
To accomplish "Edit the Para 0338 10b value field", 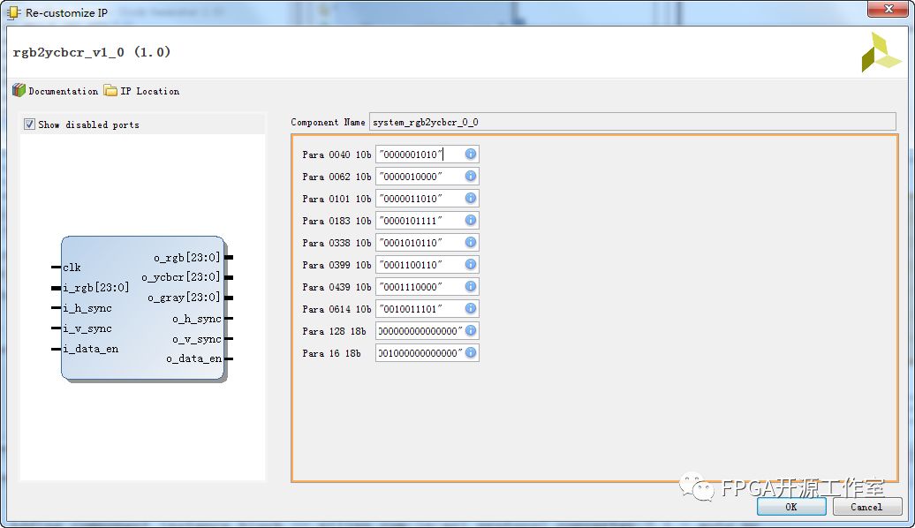I will (x=419, y=243).
